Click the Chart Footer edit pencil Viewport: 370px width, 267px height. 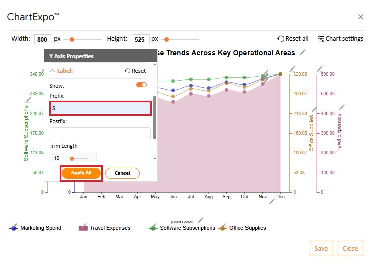[x=201, y=219]
